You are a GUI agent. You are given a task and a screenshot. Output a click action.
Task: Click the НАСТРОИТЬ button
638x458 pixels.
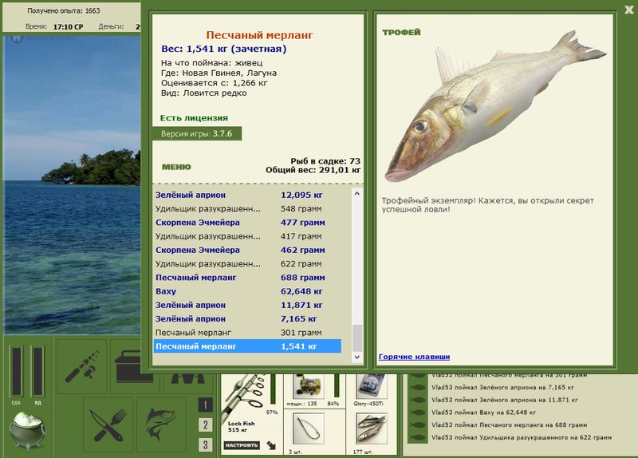[242, 445]
